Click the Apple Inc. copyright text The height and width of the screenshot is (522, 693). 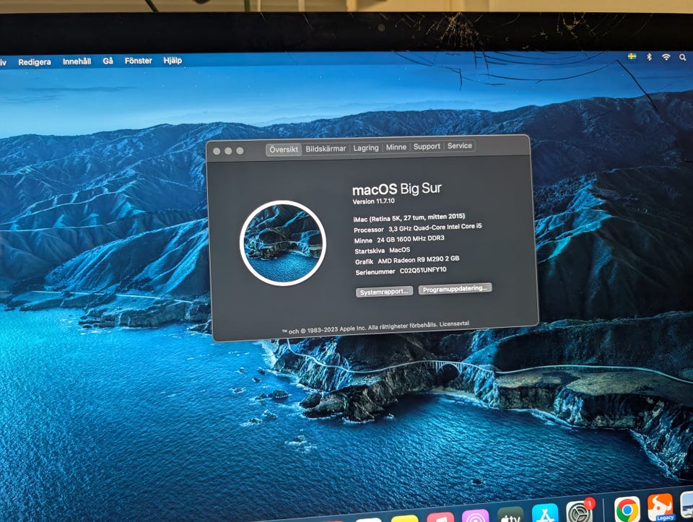(x=359, y=329)
